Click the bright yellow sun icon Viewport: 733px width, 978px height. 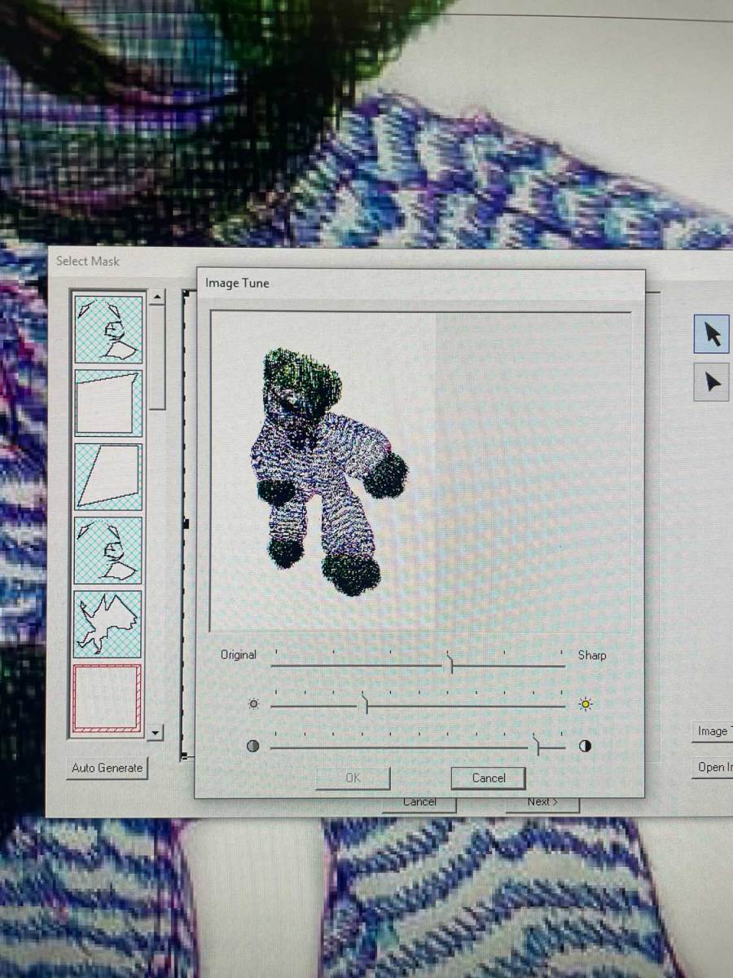(x=585, y=704)
